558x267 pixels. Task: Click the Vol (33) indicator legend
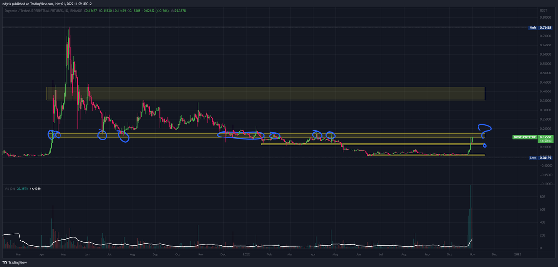9,189
